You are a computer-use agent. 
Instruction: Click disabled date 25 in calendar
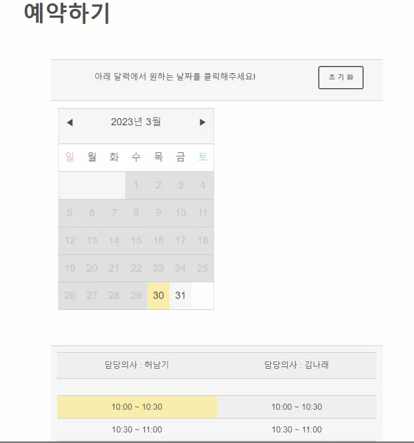pos(203,268)
